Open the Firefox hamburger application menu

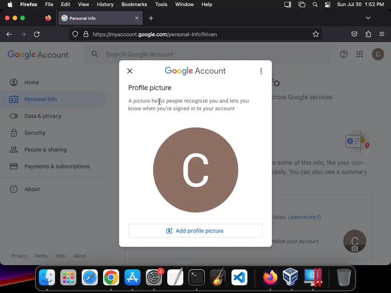coord(381,34)
